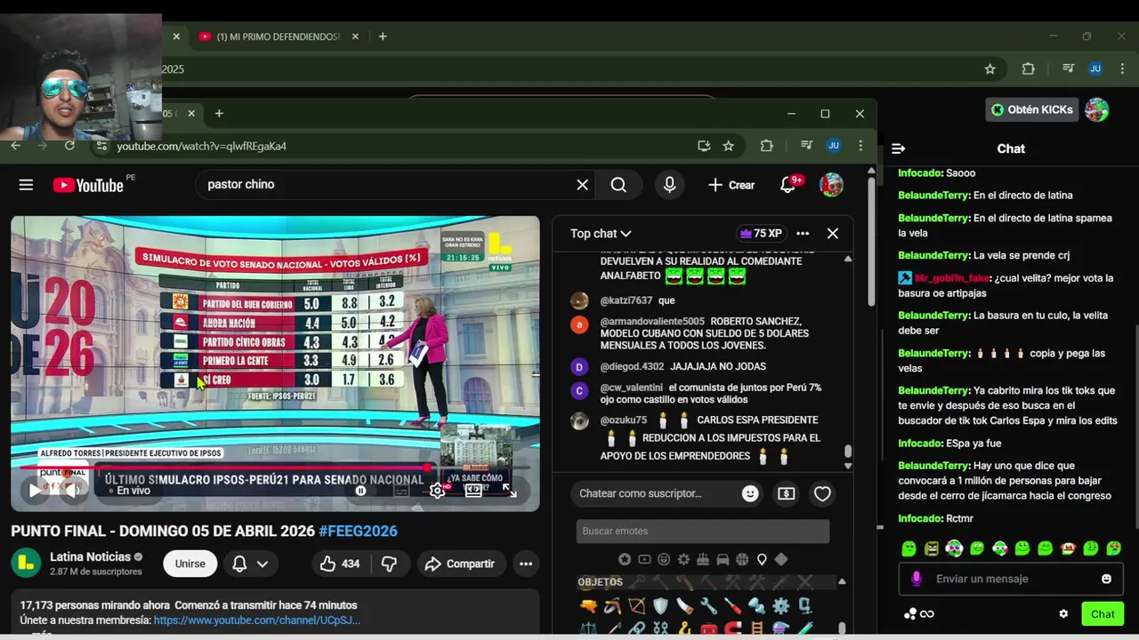Open the membership channel URL link
Image resolution: width=1139 pixels, height=640 pixels.
(257, 620)
